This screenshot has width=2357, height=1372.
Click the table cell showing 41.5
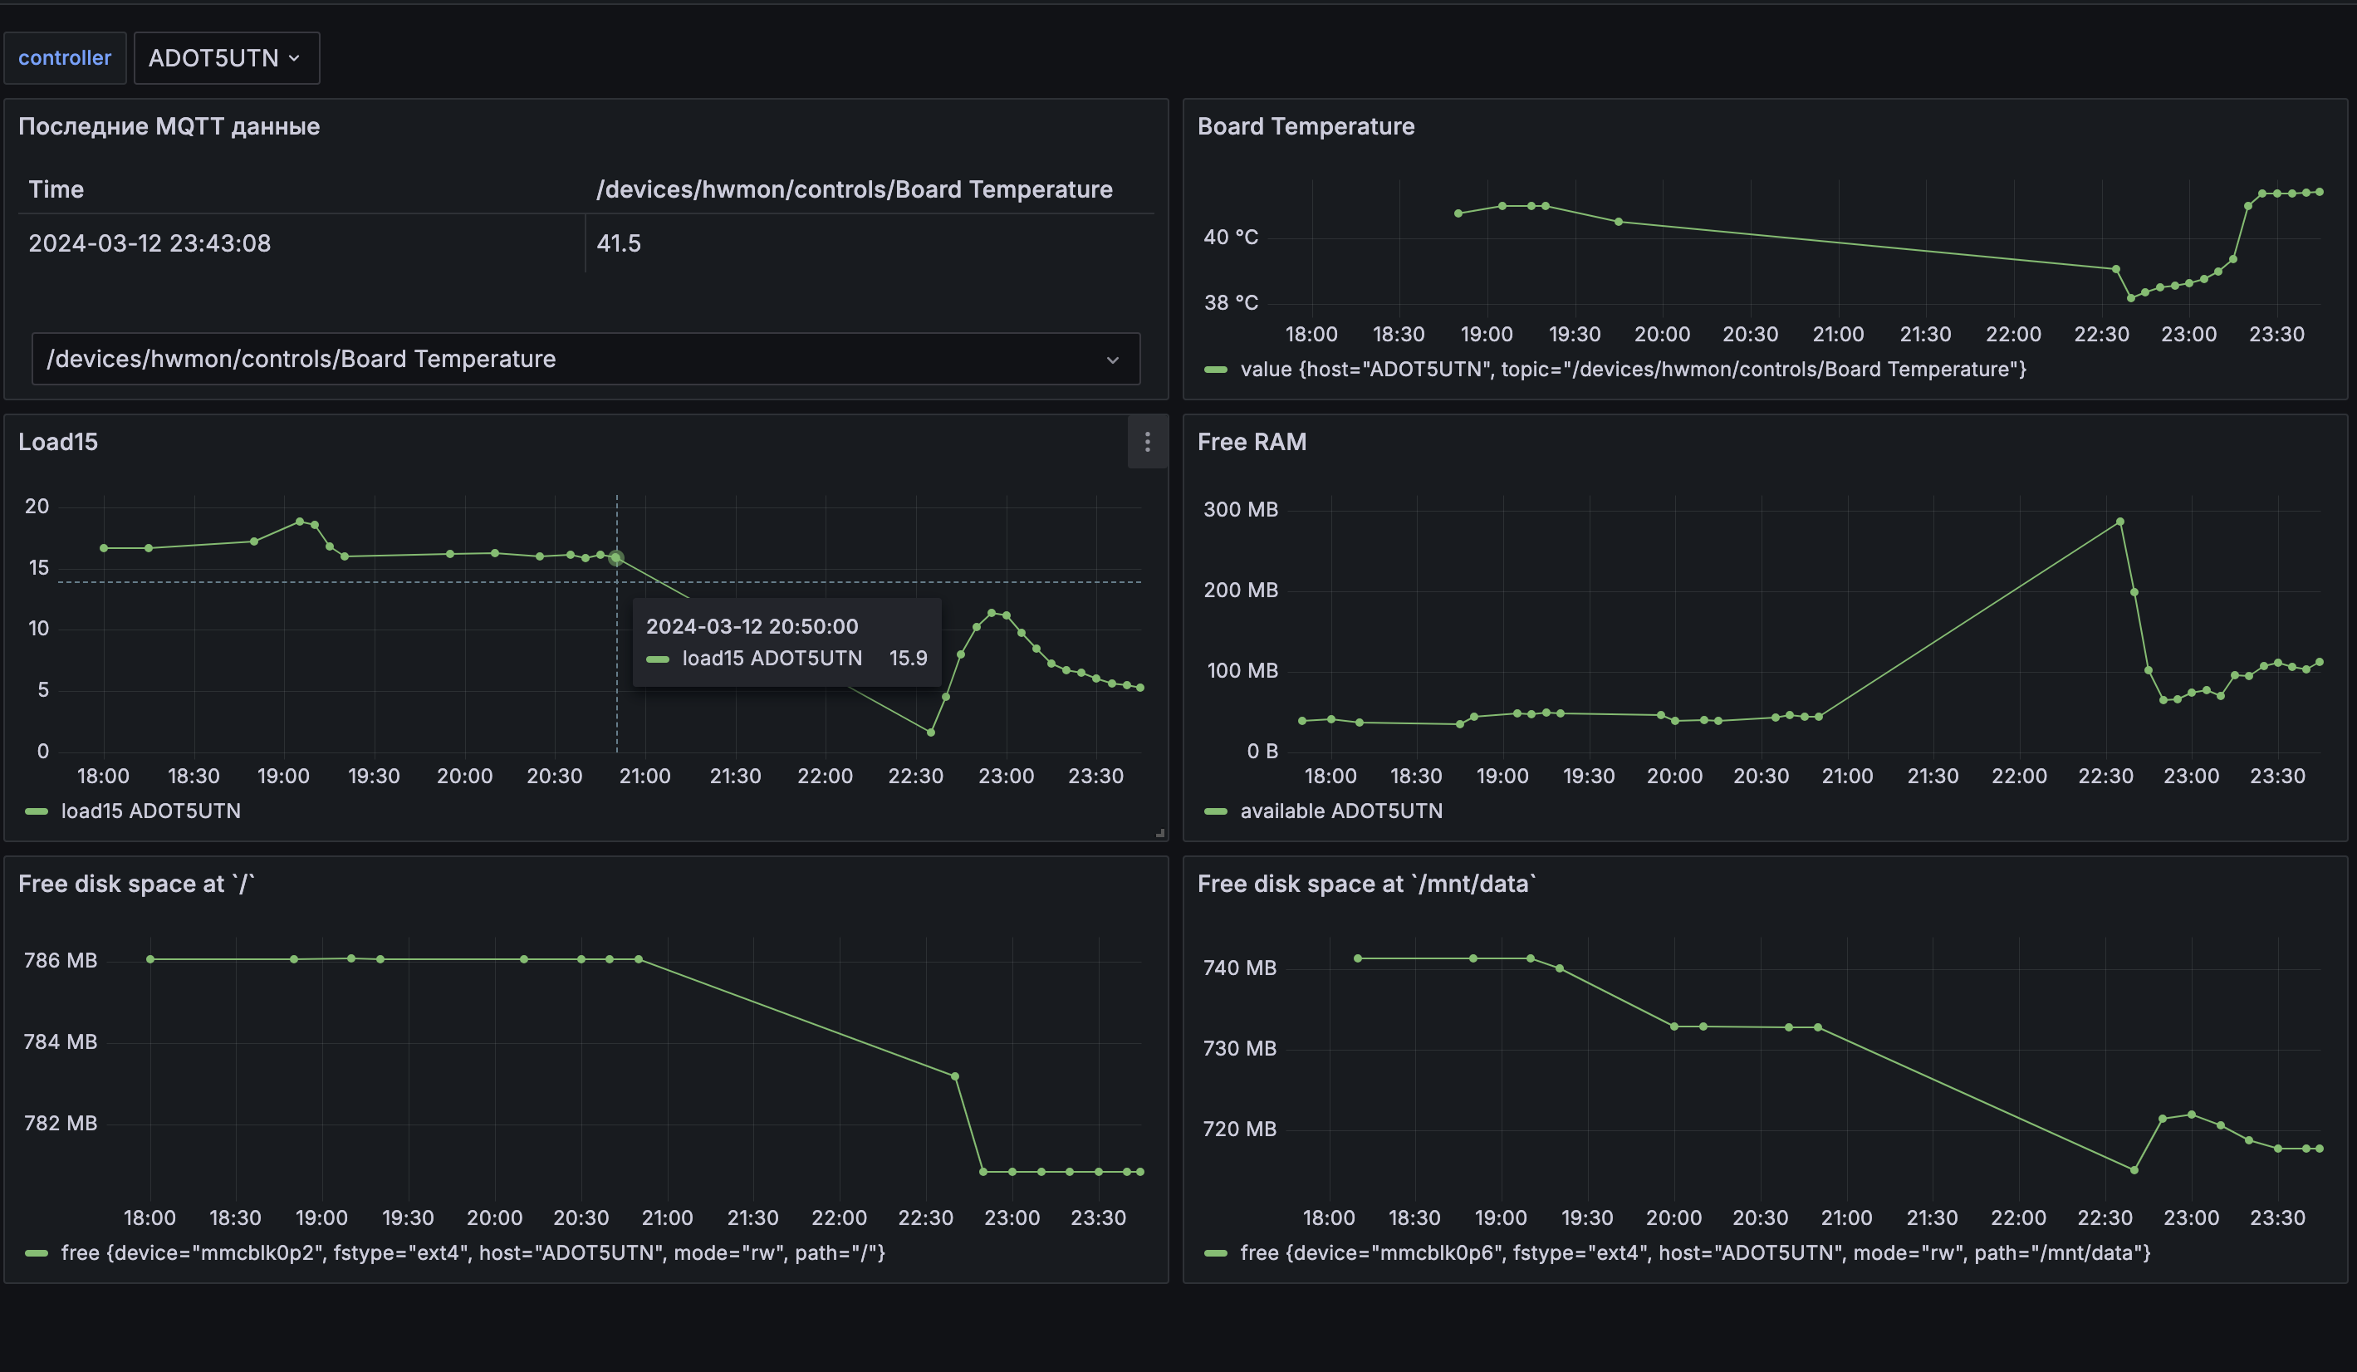(618, 243)
